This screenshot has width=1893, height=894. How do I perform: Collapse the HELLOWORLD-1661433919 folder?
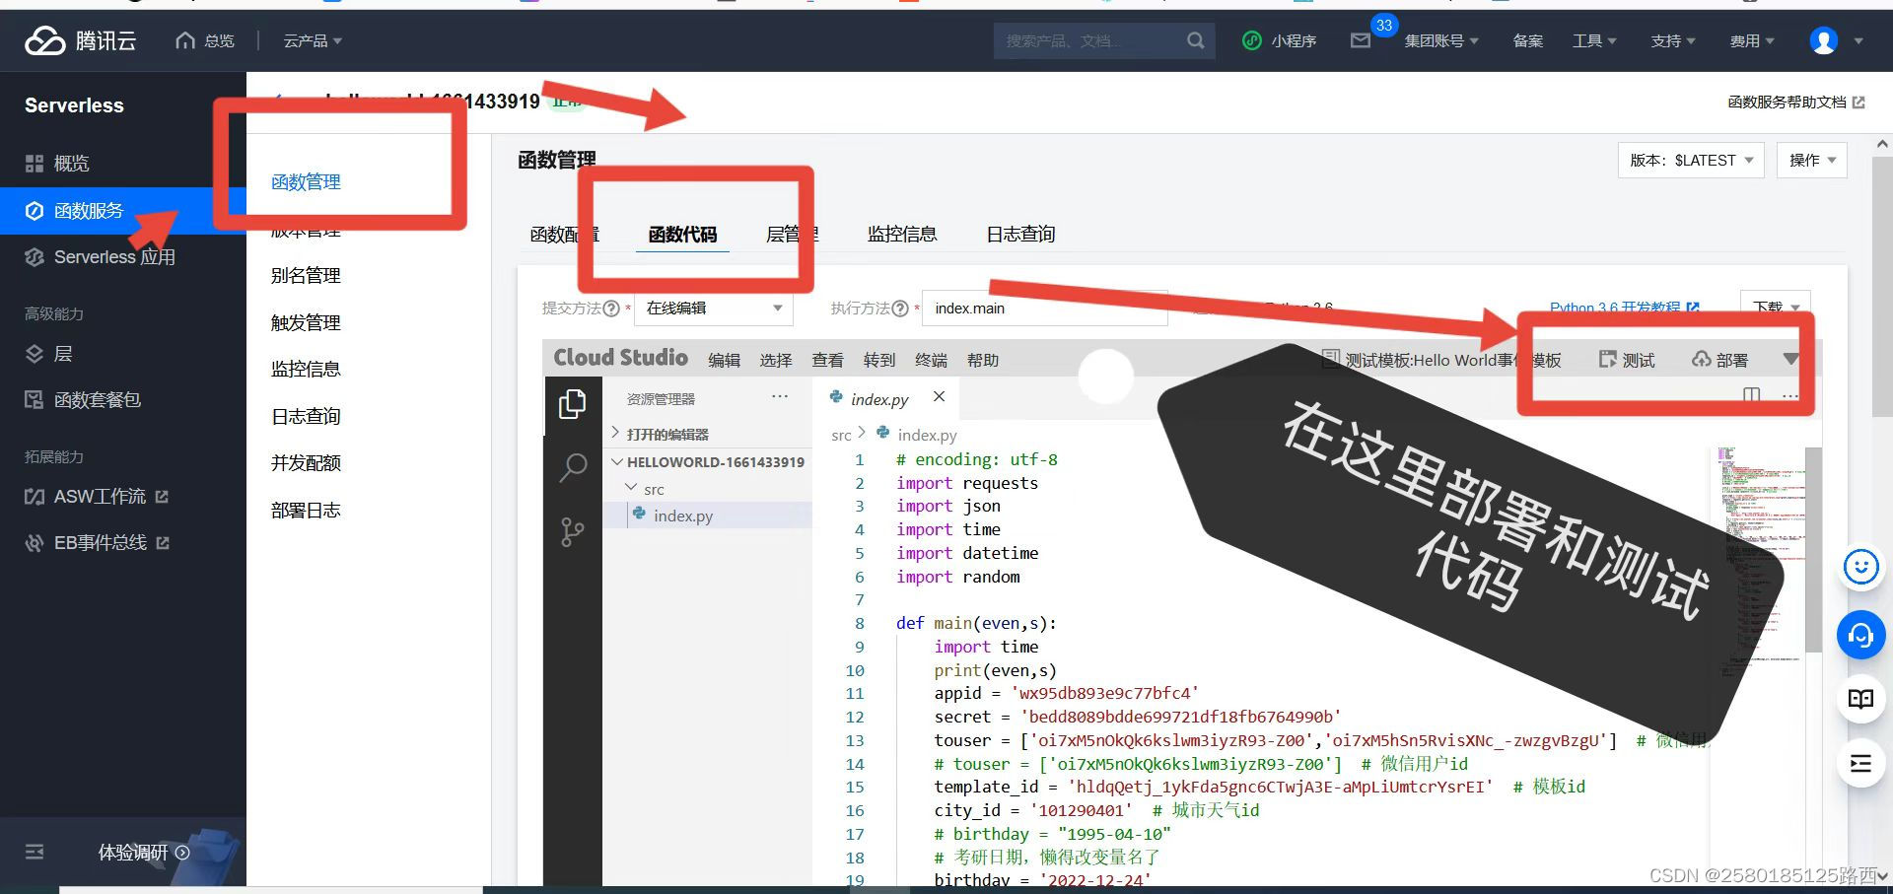click(x=707, y=461)
